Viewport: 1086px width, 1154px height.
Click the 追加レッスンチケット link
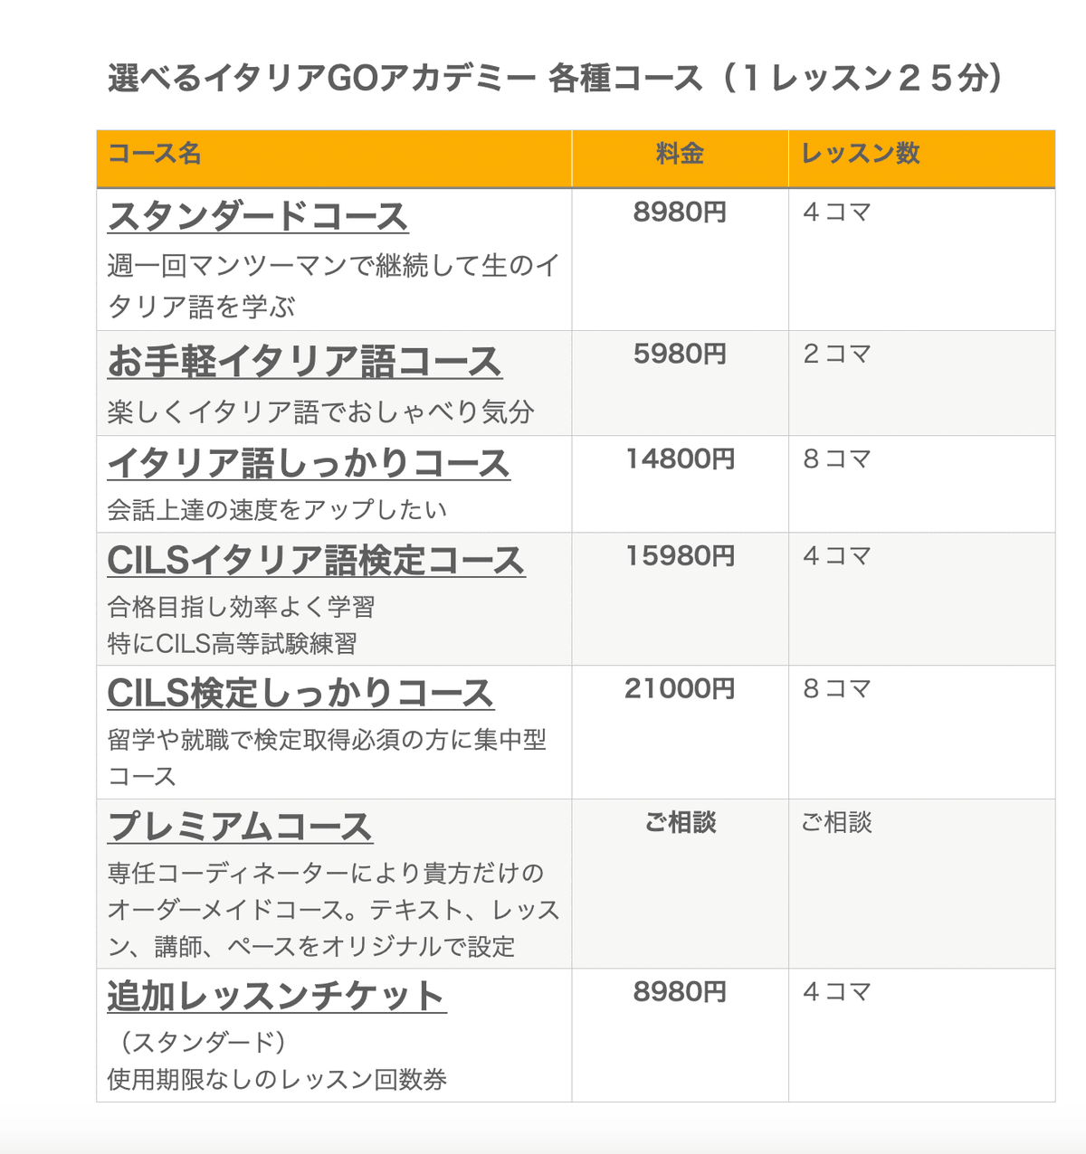(276, 997)
